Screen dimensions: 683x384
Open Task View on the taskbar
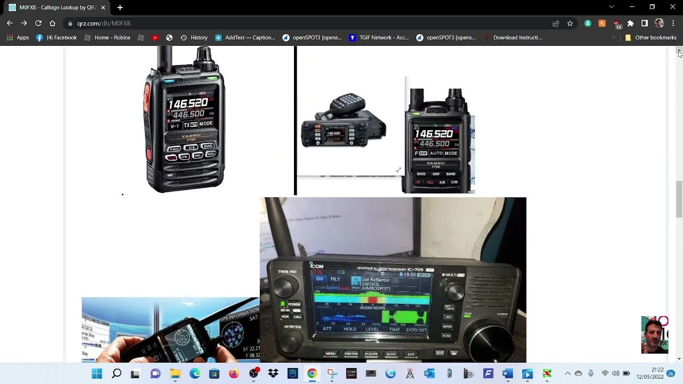135,374
